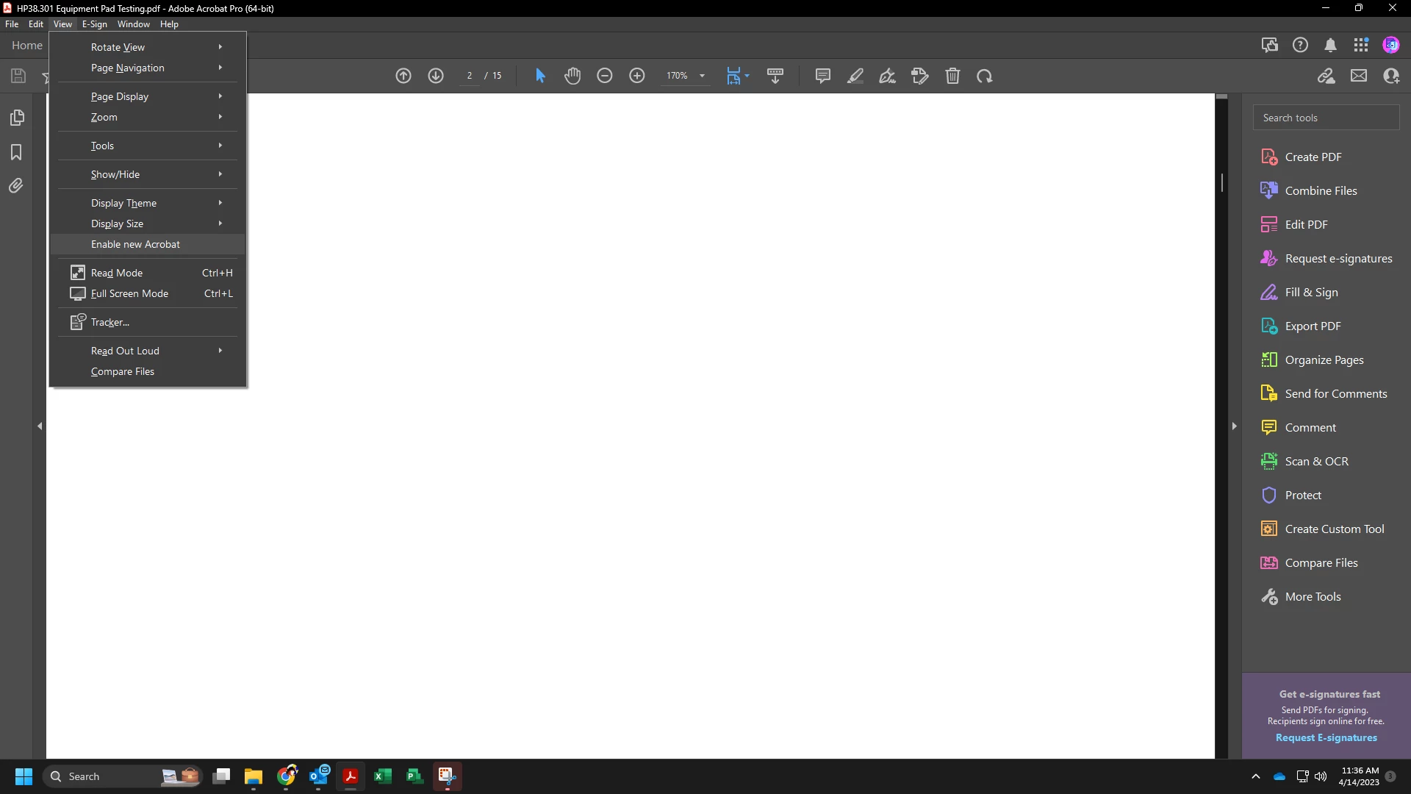1411x794 pixels.
Task: Open Scan & OCR tool
Action: [x=1315, y=461]
